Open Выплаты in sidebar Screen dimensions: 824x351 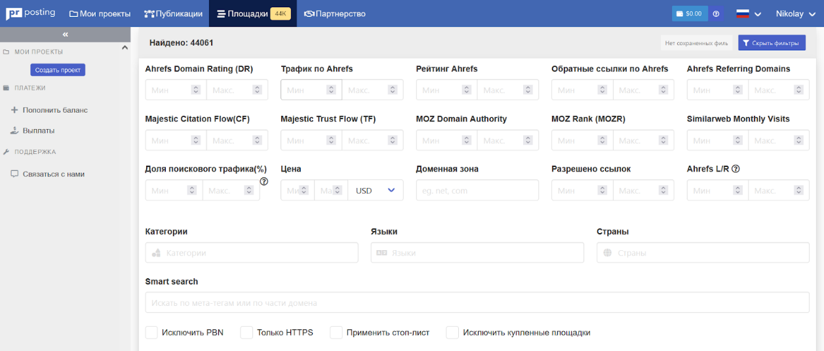[39, 130]
